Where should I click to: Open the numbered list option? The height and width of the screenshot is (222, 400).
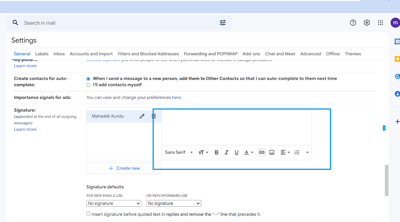[297, 152]
